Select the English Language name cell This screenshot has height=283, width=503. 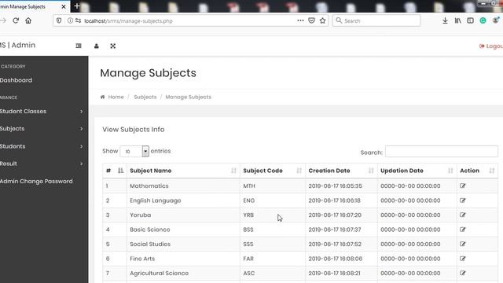click(x=183, y=200)
